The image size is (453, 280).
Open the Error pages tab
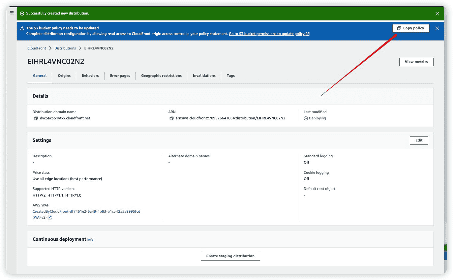[x=120, y=76]
